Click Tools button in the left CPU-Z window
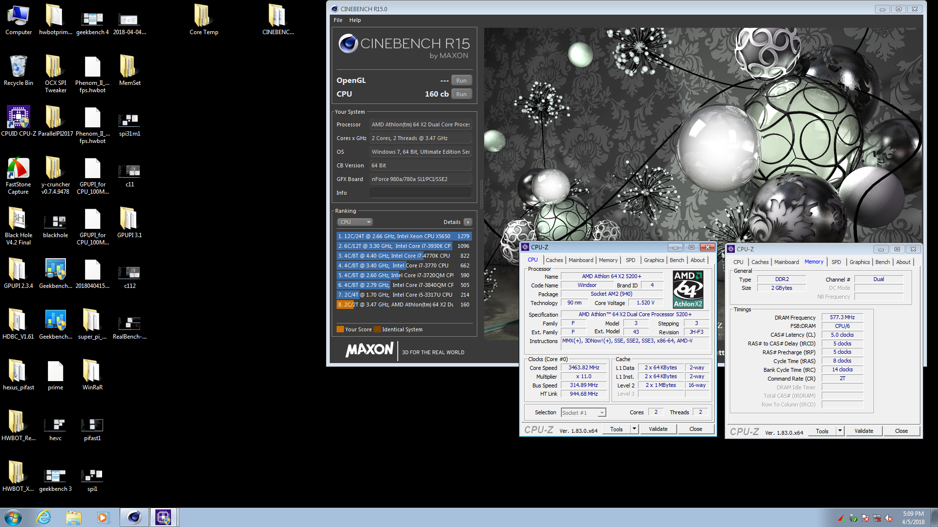 (x=617, y=429)
